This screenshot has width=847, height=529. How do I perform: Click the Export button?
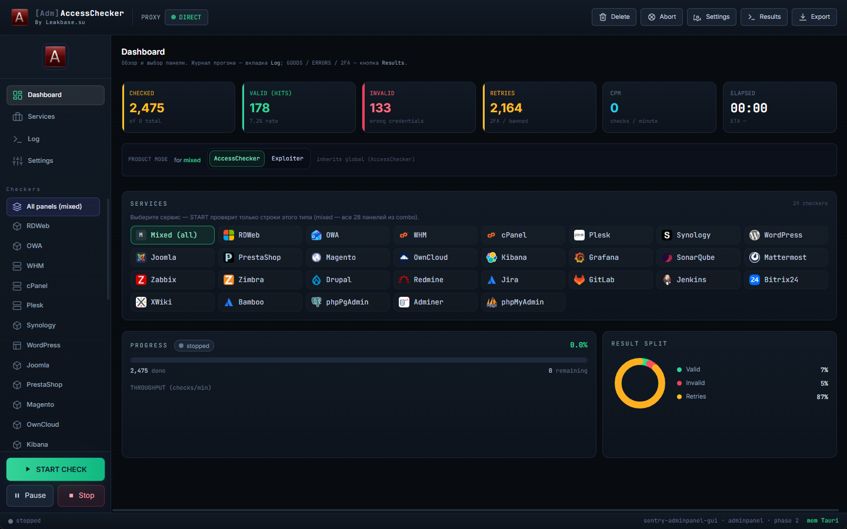tap(814, 17)
